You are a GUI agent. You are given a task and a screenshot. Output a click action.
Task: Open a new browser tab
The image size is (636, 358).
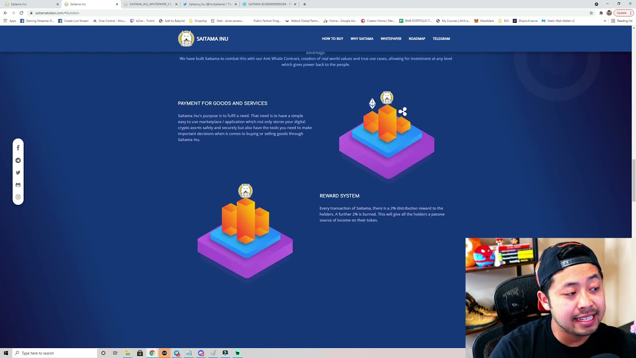click(305, 4)
